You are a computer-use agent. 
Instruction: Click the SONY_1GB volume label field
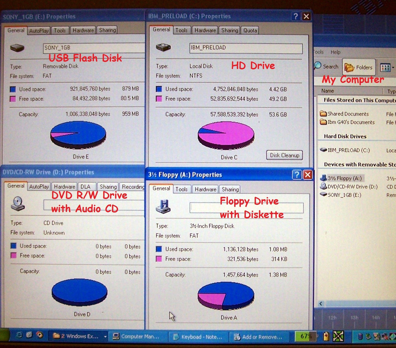tap(94, 48)
